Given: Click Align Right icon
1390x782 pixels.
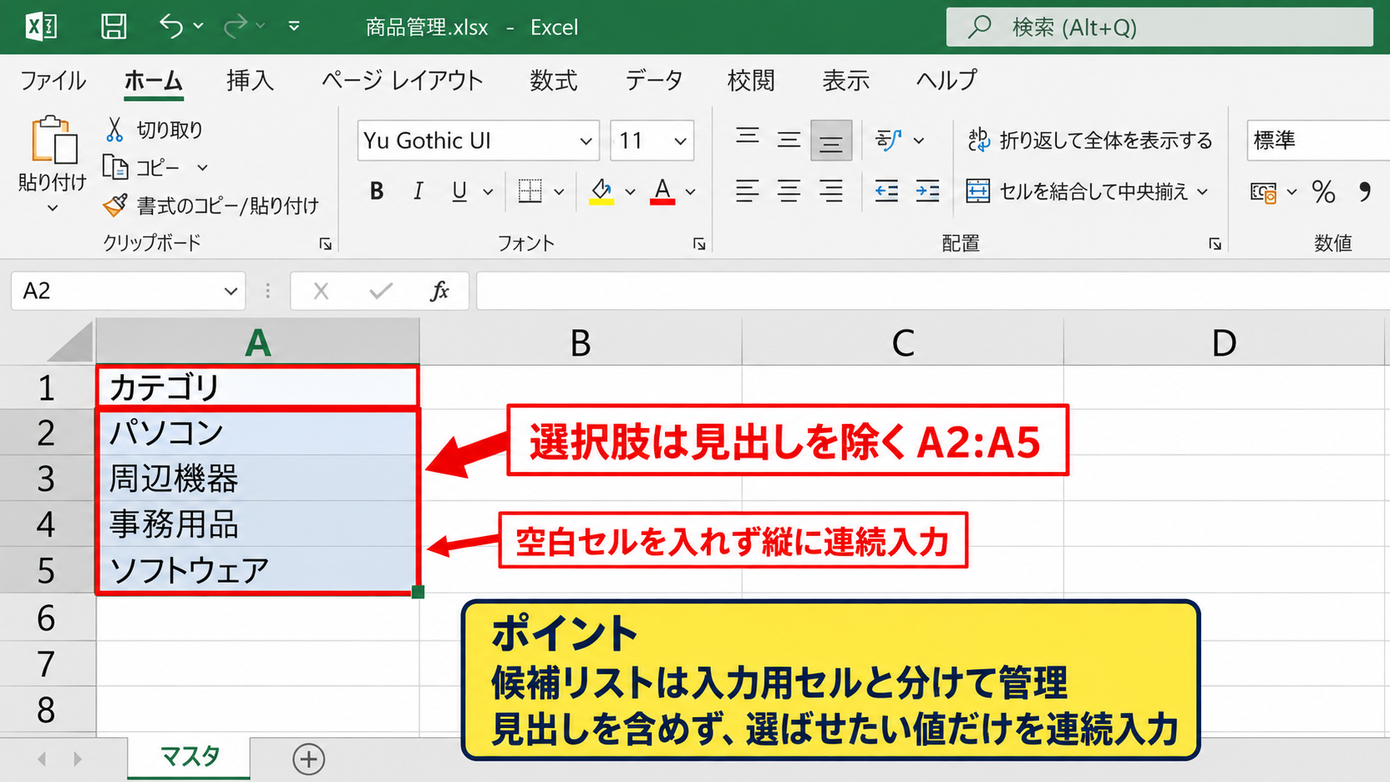Looking at the screenshot, I should 831,191.
